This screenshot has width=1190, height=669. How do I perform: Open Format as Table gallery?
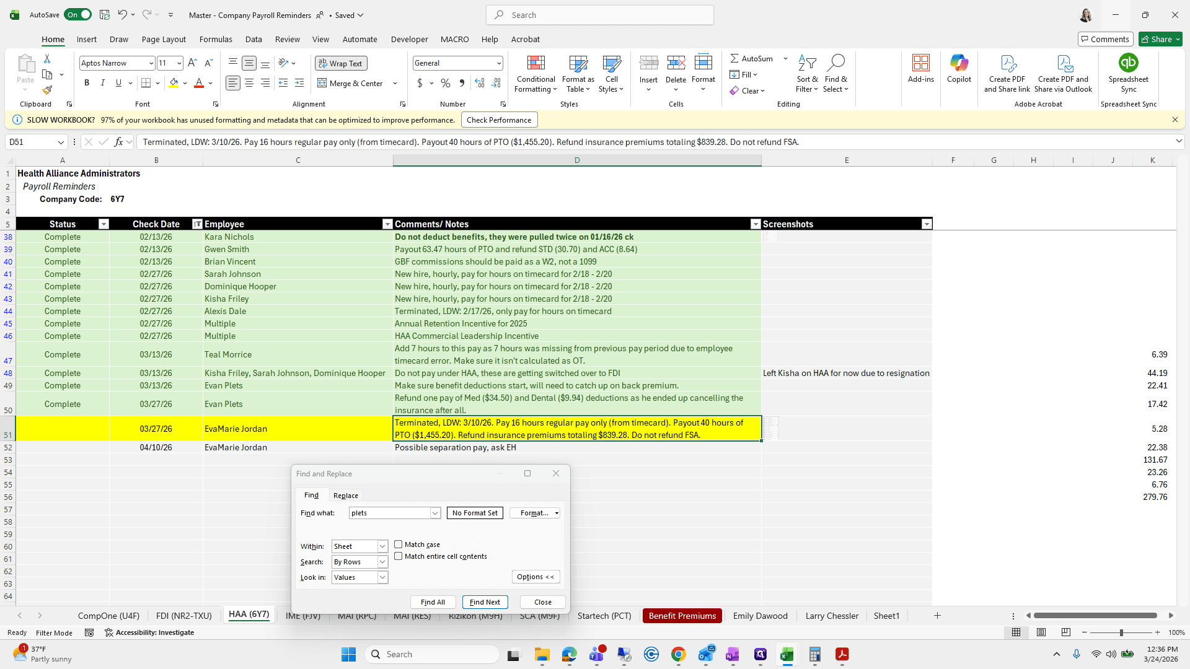[x=578, y=74]
